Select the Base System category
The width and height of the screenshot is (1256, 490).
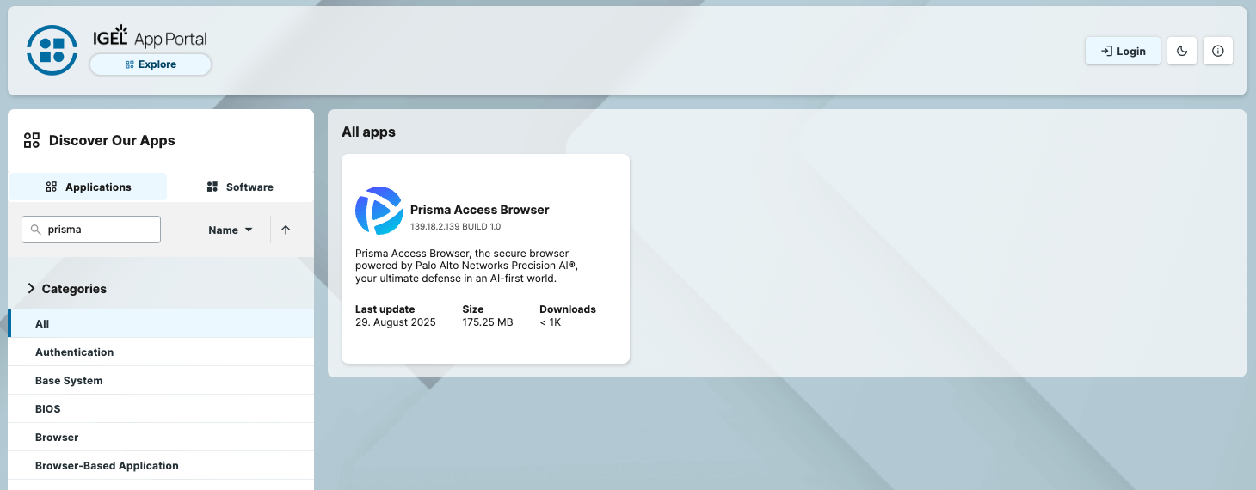pyautogui.click(x=161, y=381)
